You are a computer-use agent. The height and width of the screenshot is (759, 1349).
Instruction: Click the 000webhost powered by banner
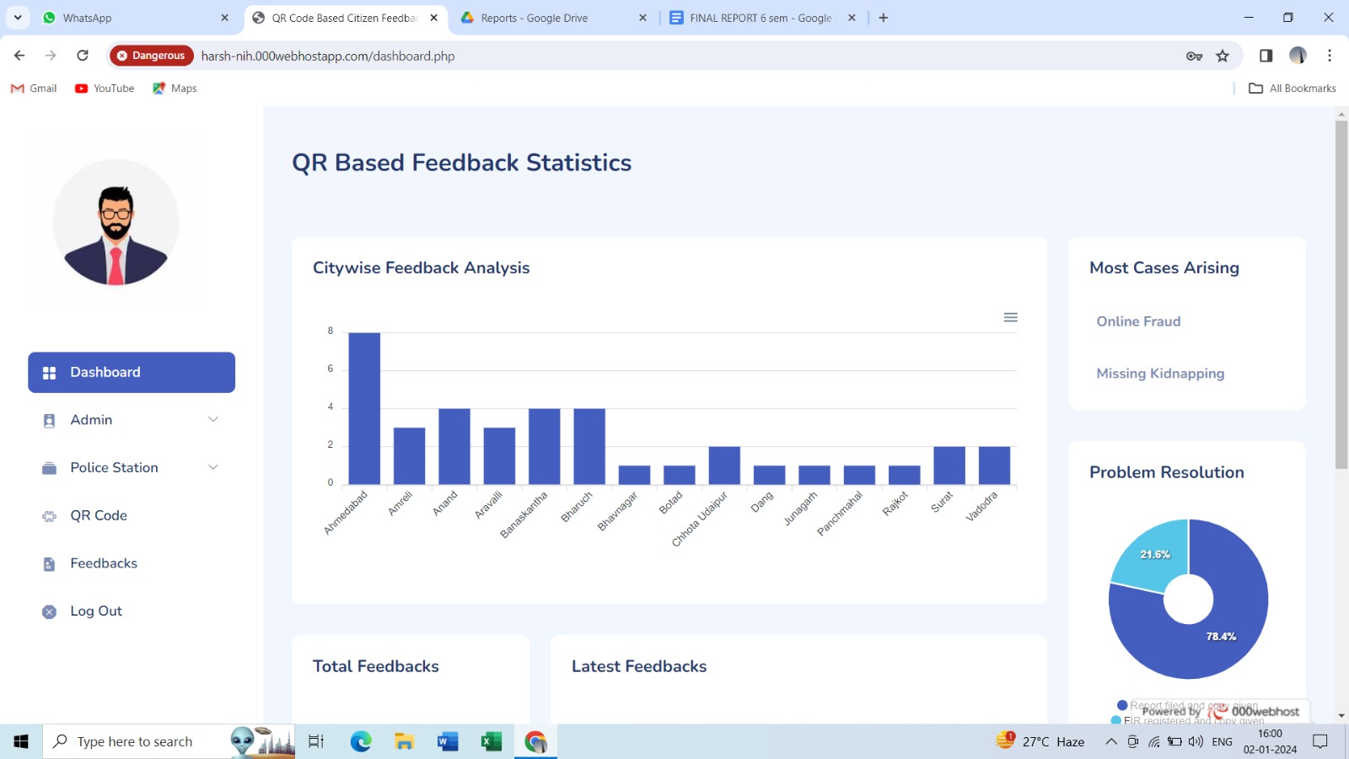pyautogui.click(x=1221, y=712)
